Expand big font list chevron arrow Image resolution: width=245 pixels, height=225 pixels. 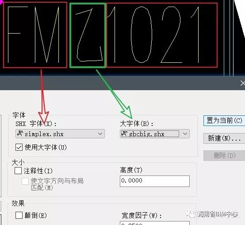point(185,134)
